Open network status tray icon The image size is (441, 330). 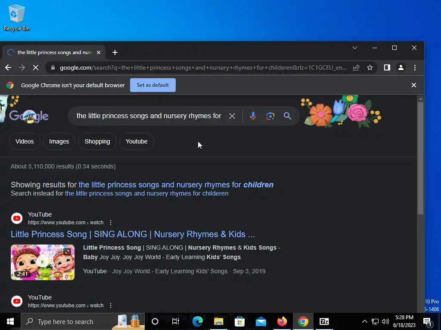pos(375,321)
